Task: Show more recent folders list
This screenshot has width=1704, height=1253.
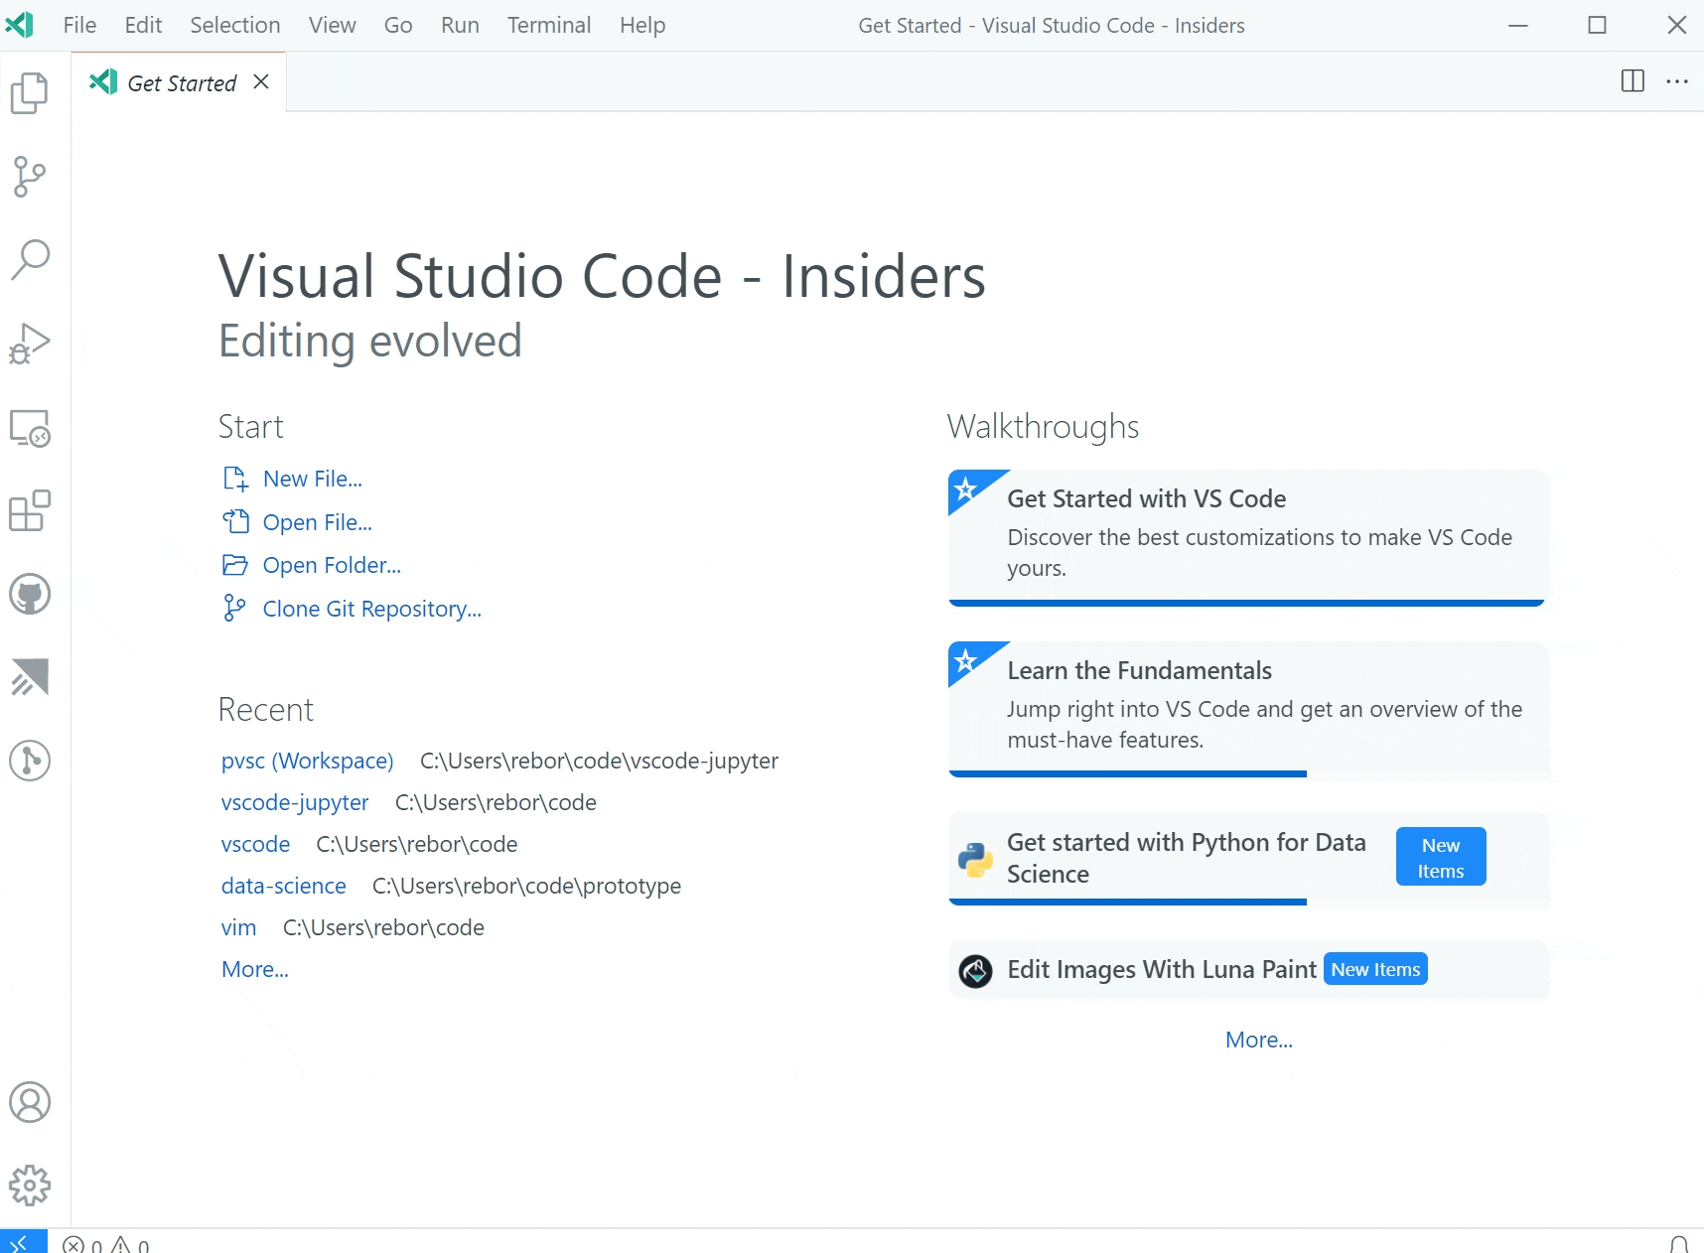Action: (x=255, y=969)
